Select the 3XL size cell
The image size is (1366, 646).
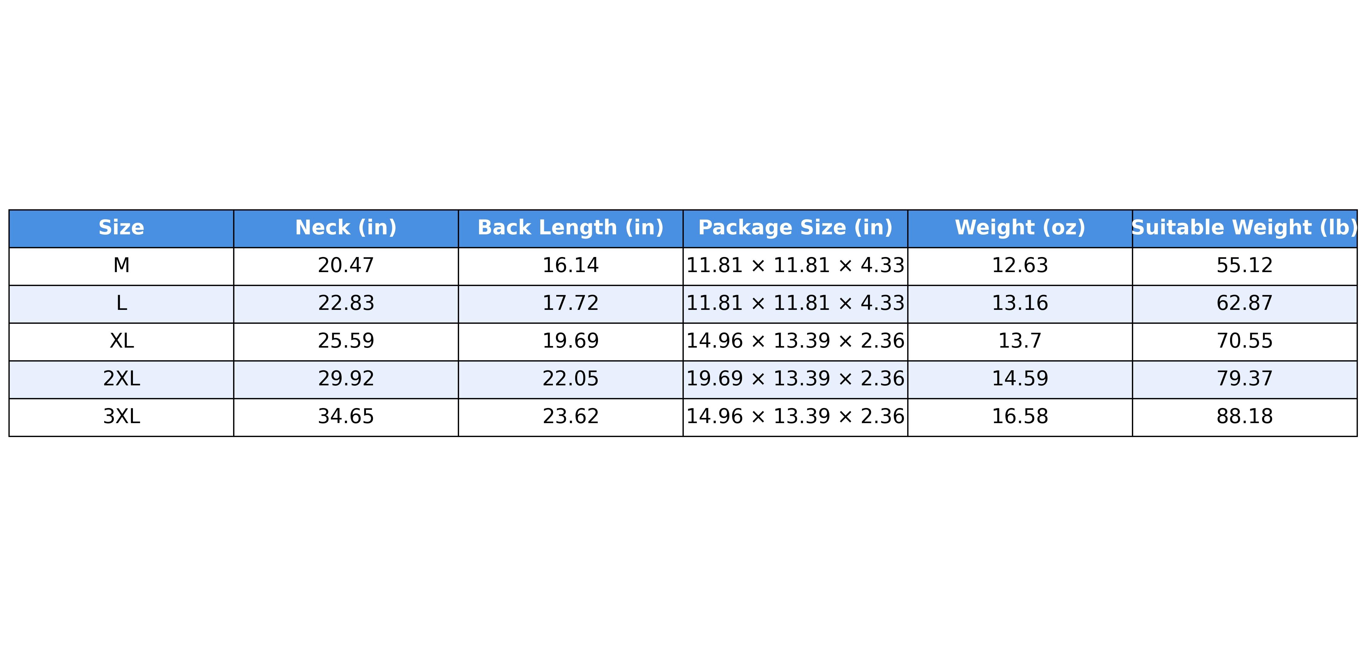121,417
